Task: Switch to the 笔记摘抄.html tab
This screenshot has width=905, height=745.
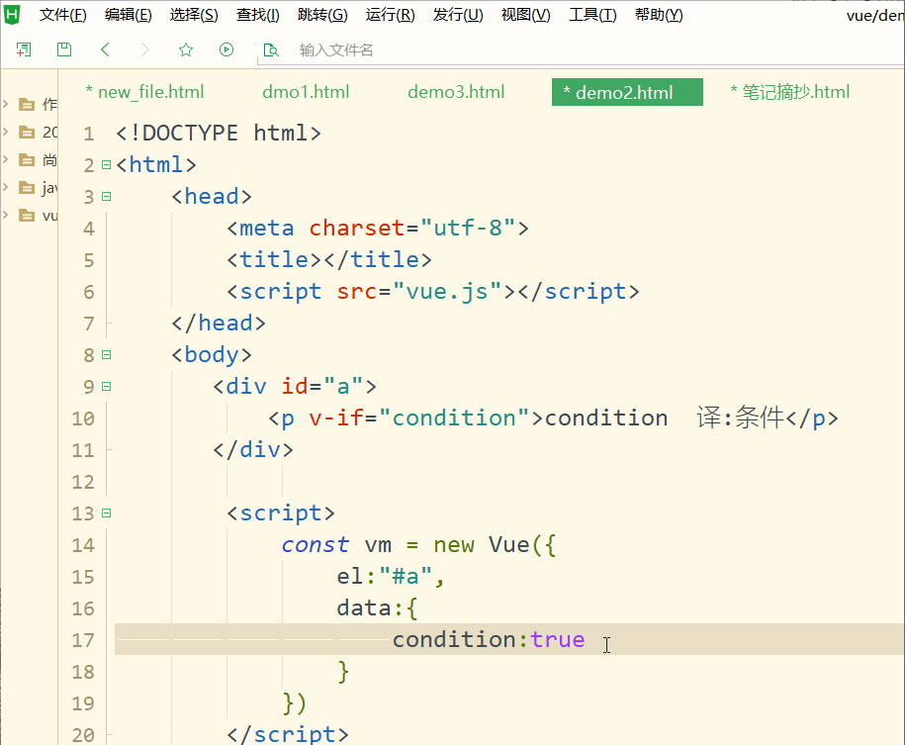Action: pyautogui.click(x=790, y=92)
